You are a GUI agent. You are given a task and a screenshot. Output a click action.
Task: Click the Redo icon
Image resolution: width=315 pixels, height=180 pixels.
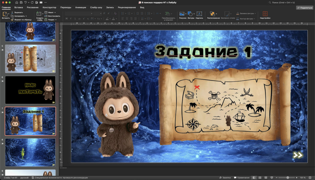32,2
